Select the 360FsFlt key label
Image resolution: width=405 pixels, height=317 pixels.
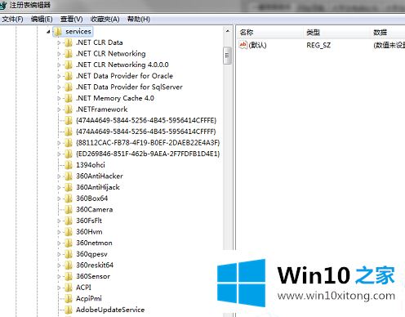click(89, 221)
